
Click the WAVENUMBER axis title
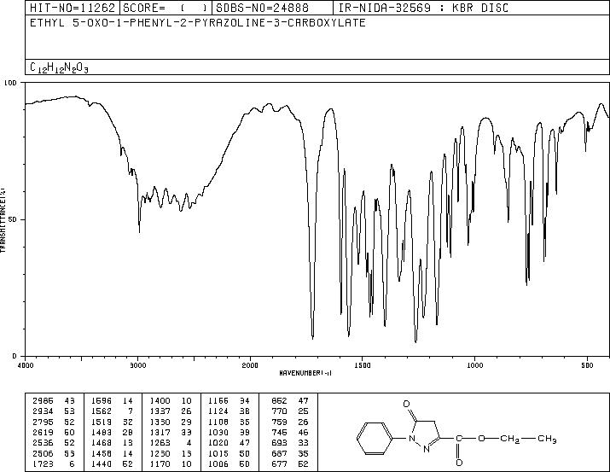point(305,373)
